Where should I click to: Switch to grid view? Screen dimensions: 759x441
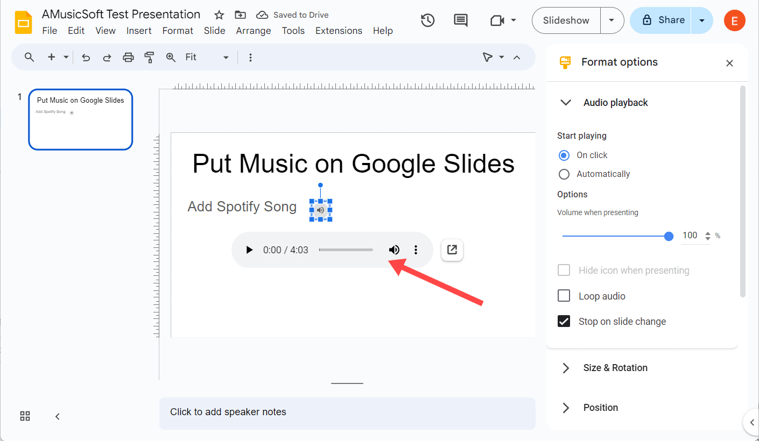[25, 416]
